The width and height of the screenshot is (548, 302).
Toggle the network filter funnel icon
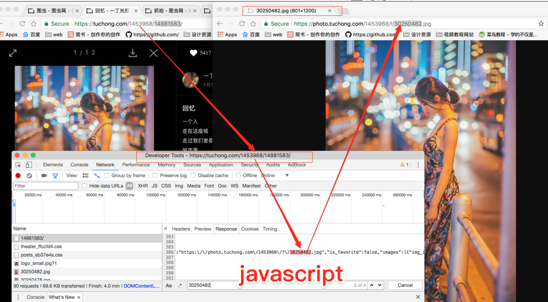[55, 175]
